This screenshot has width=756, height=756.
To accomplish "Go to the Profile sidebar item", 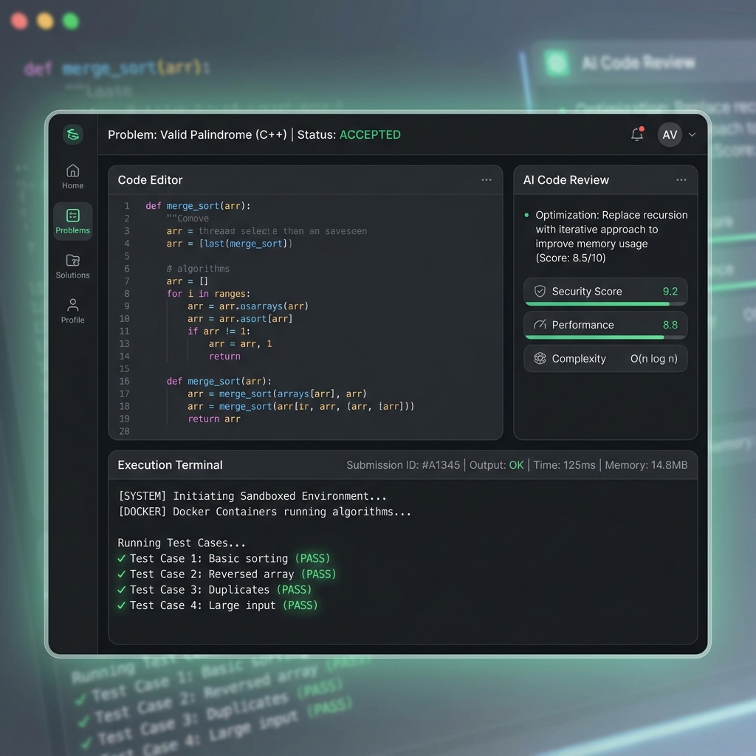I will (x=73, y=311).
